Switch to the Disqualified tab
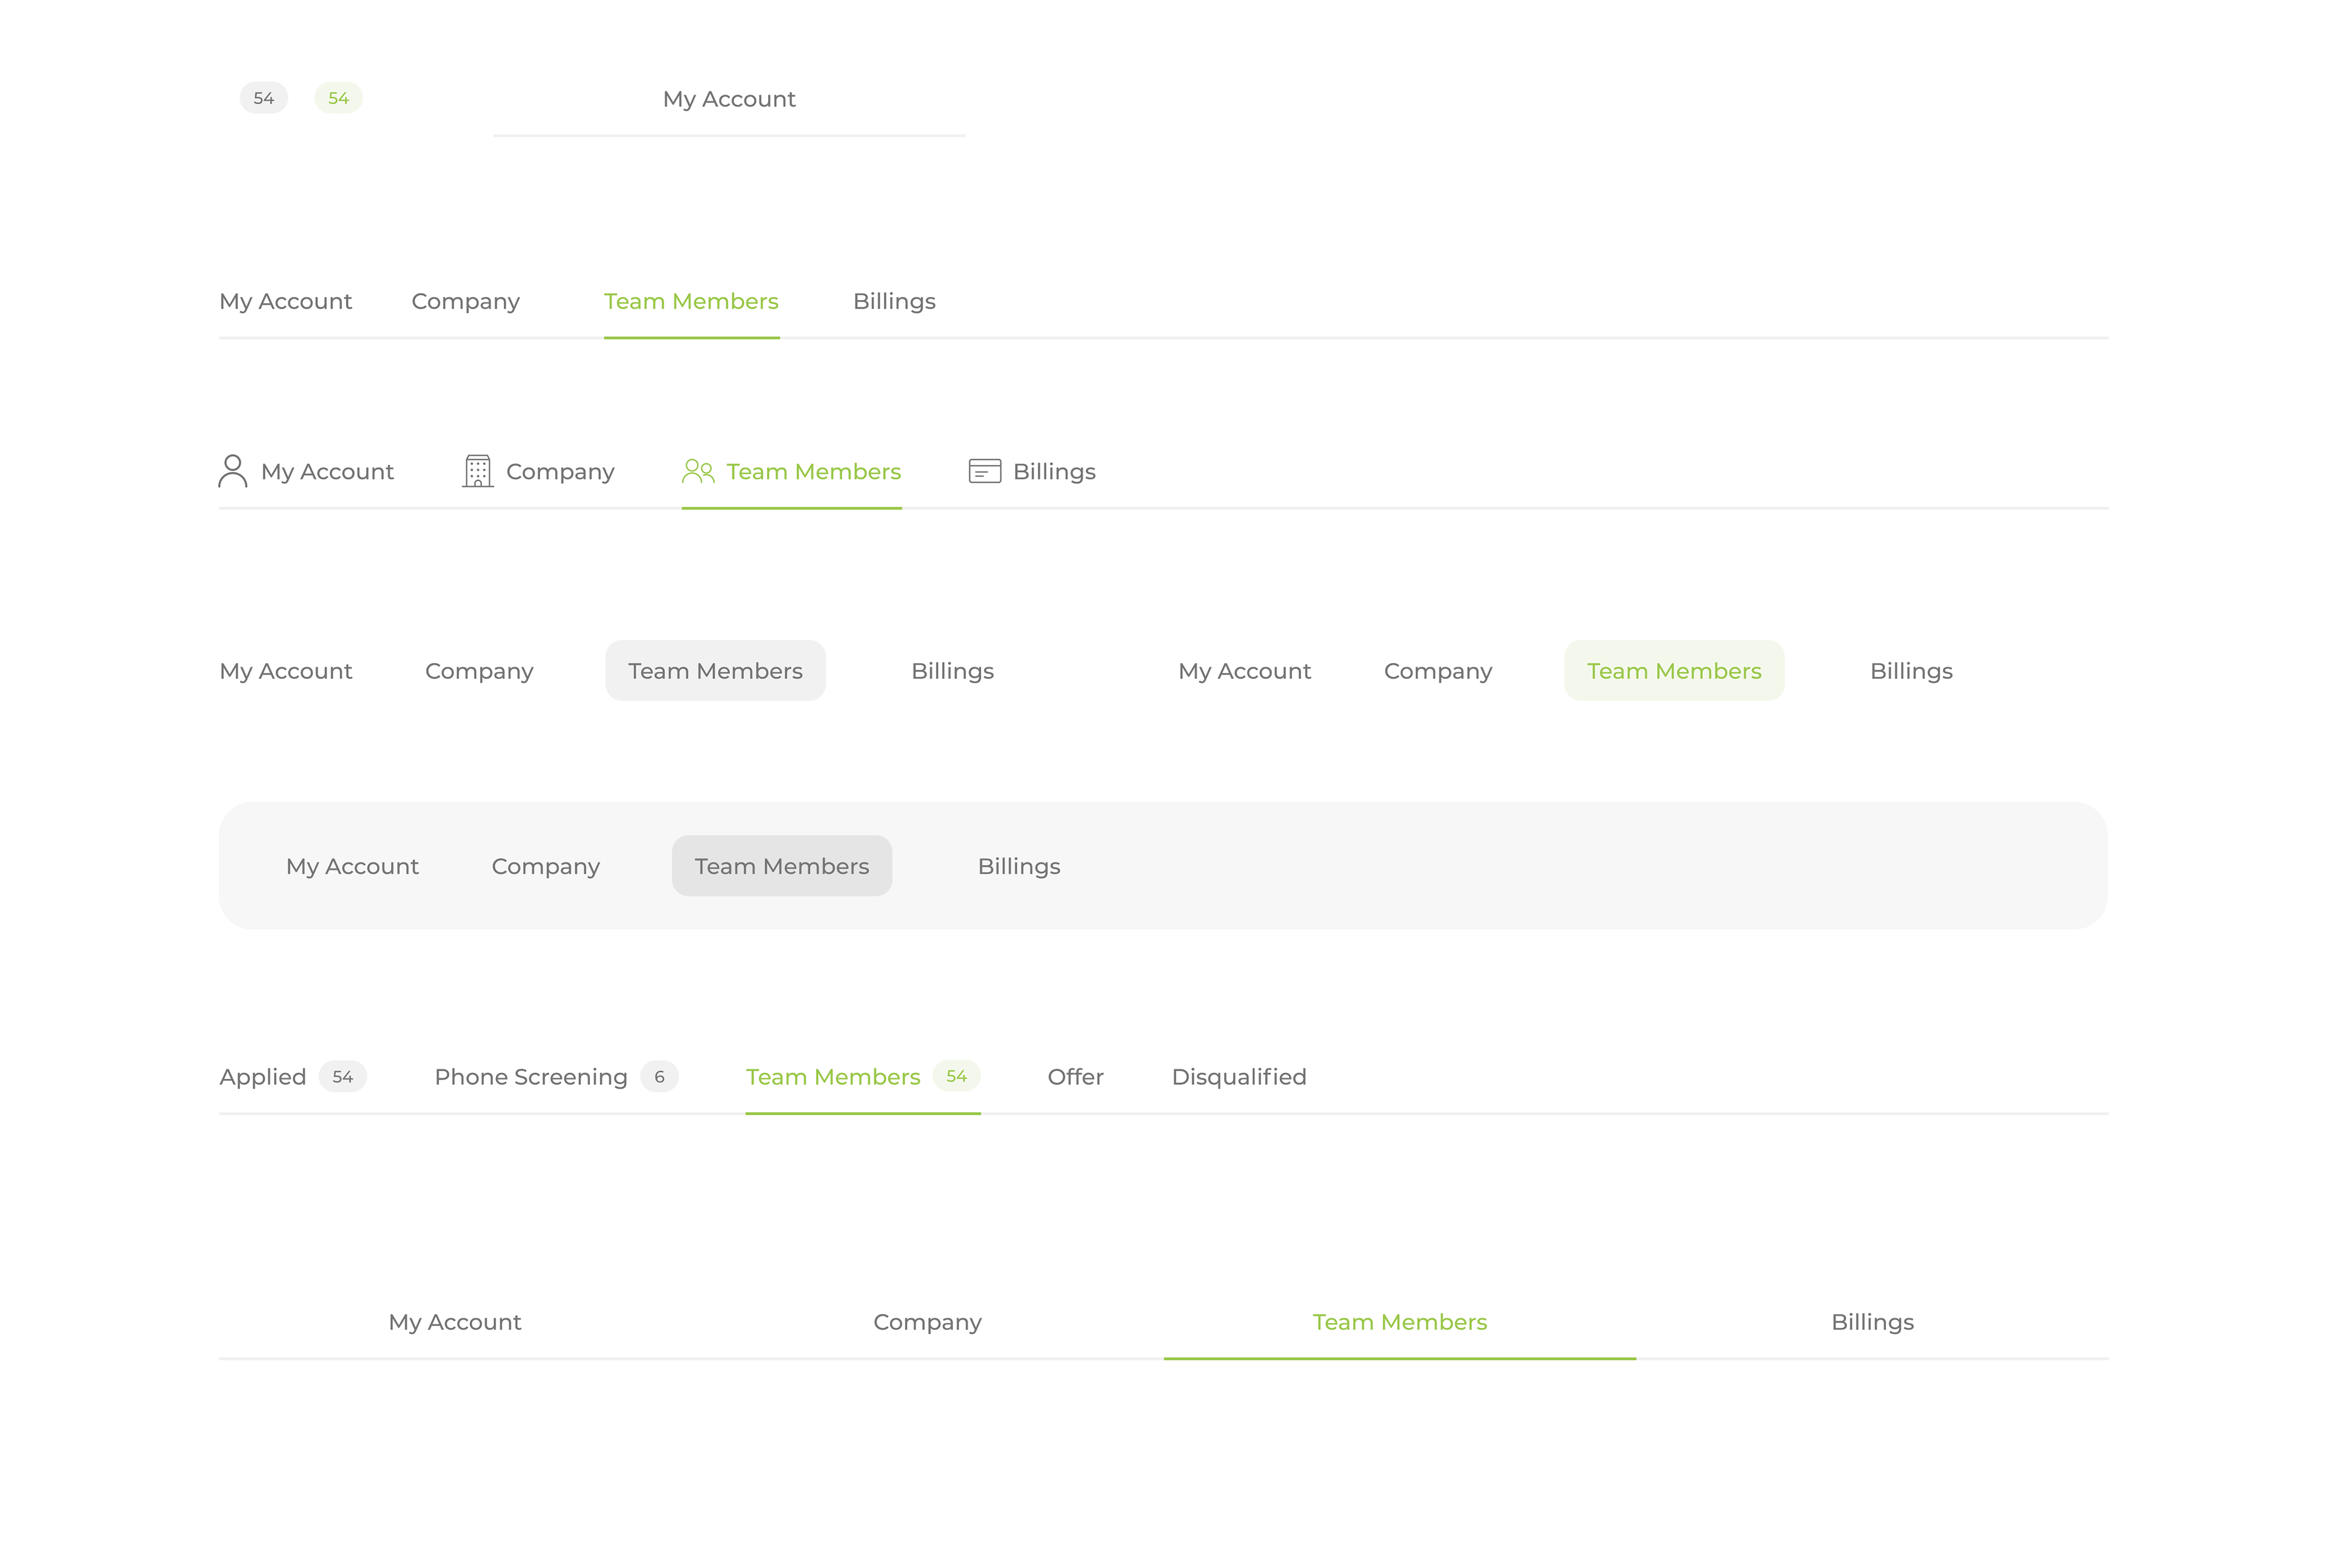 click(x=1239, y=1077)
